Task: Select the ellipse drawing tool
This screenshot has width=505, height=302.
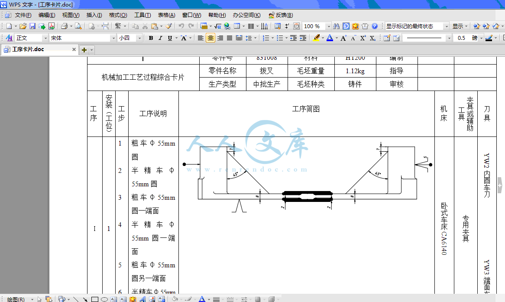Action: pos(104,299)
